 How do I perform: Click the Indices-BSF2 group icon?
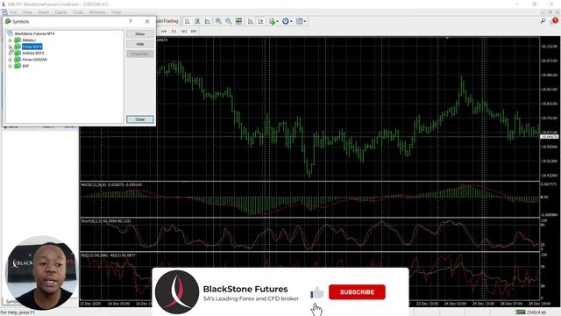click(x=18, y=53)
